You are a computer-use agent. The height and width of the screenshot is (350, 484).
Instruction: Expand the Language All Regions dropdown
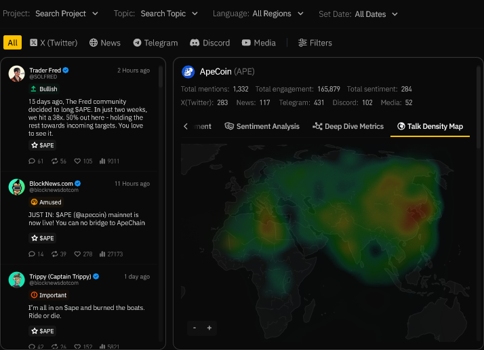[x=278, y=14]
